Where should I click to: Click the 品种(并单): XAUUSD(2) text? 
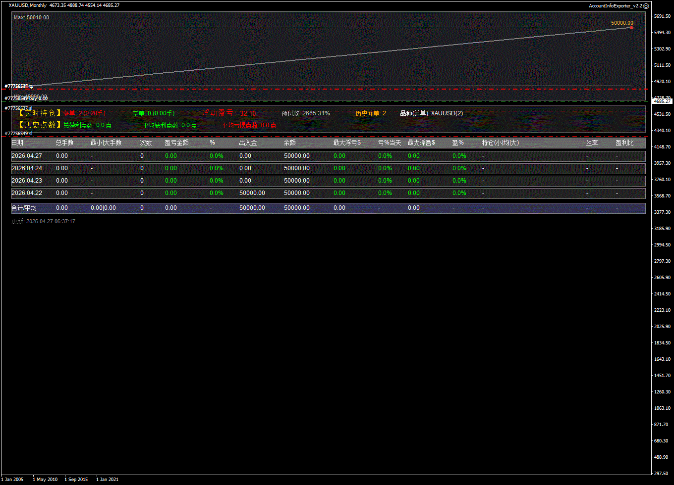[x=431, y=113]
